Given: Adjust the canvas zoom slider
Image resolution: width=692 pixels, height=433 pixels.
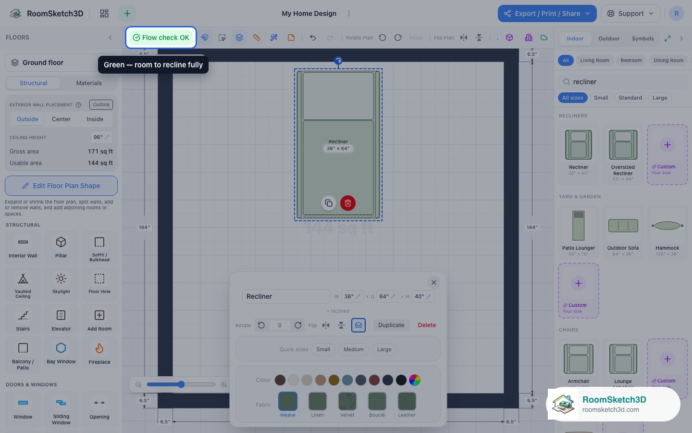Looking at the screenshot, I should (x=181, y=384).
